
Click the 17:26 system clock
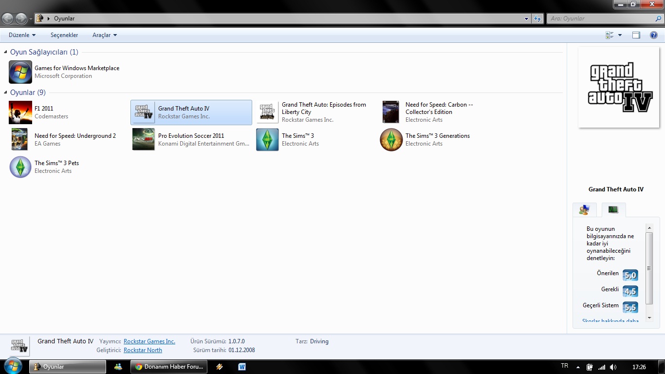coord(639,367)
